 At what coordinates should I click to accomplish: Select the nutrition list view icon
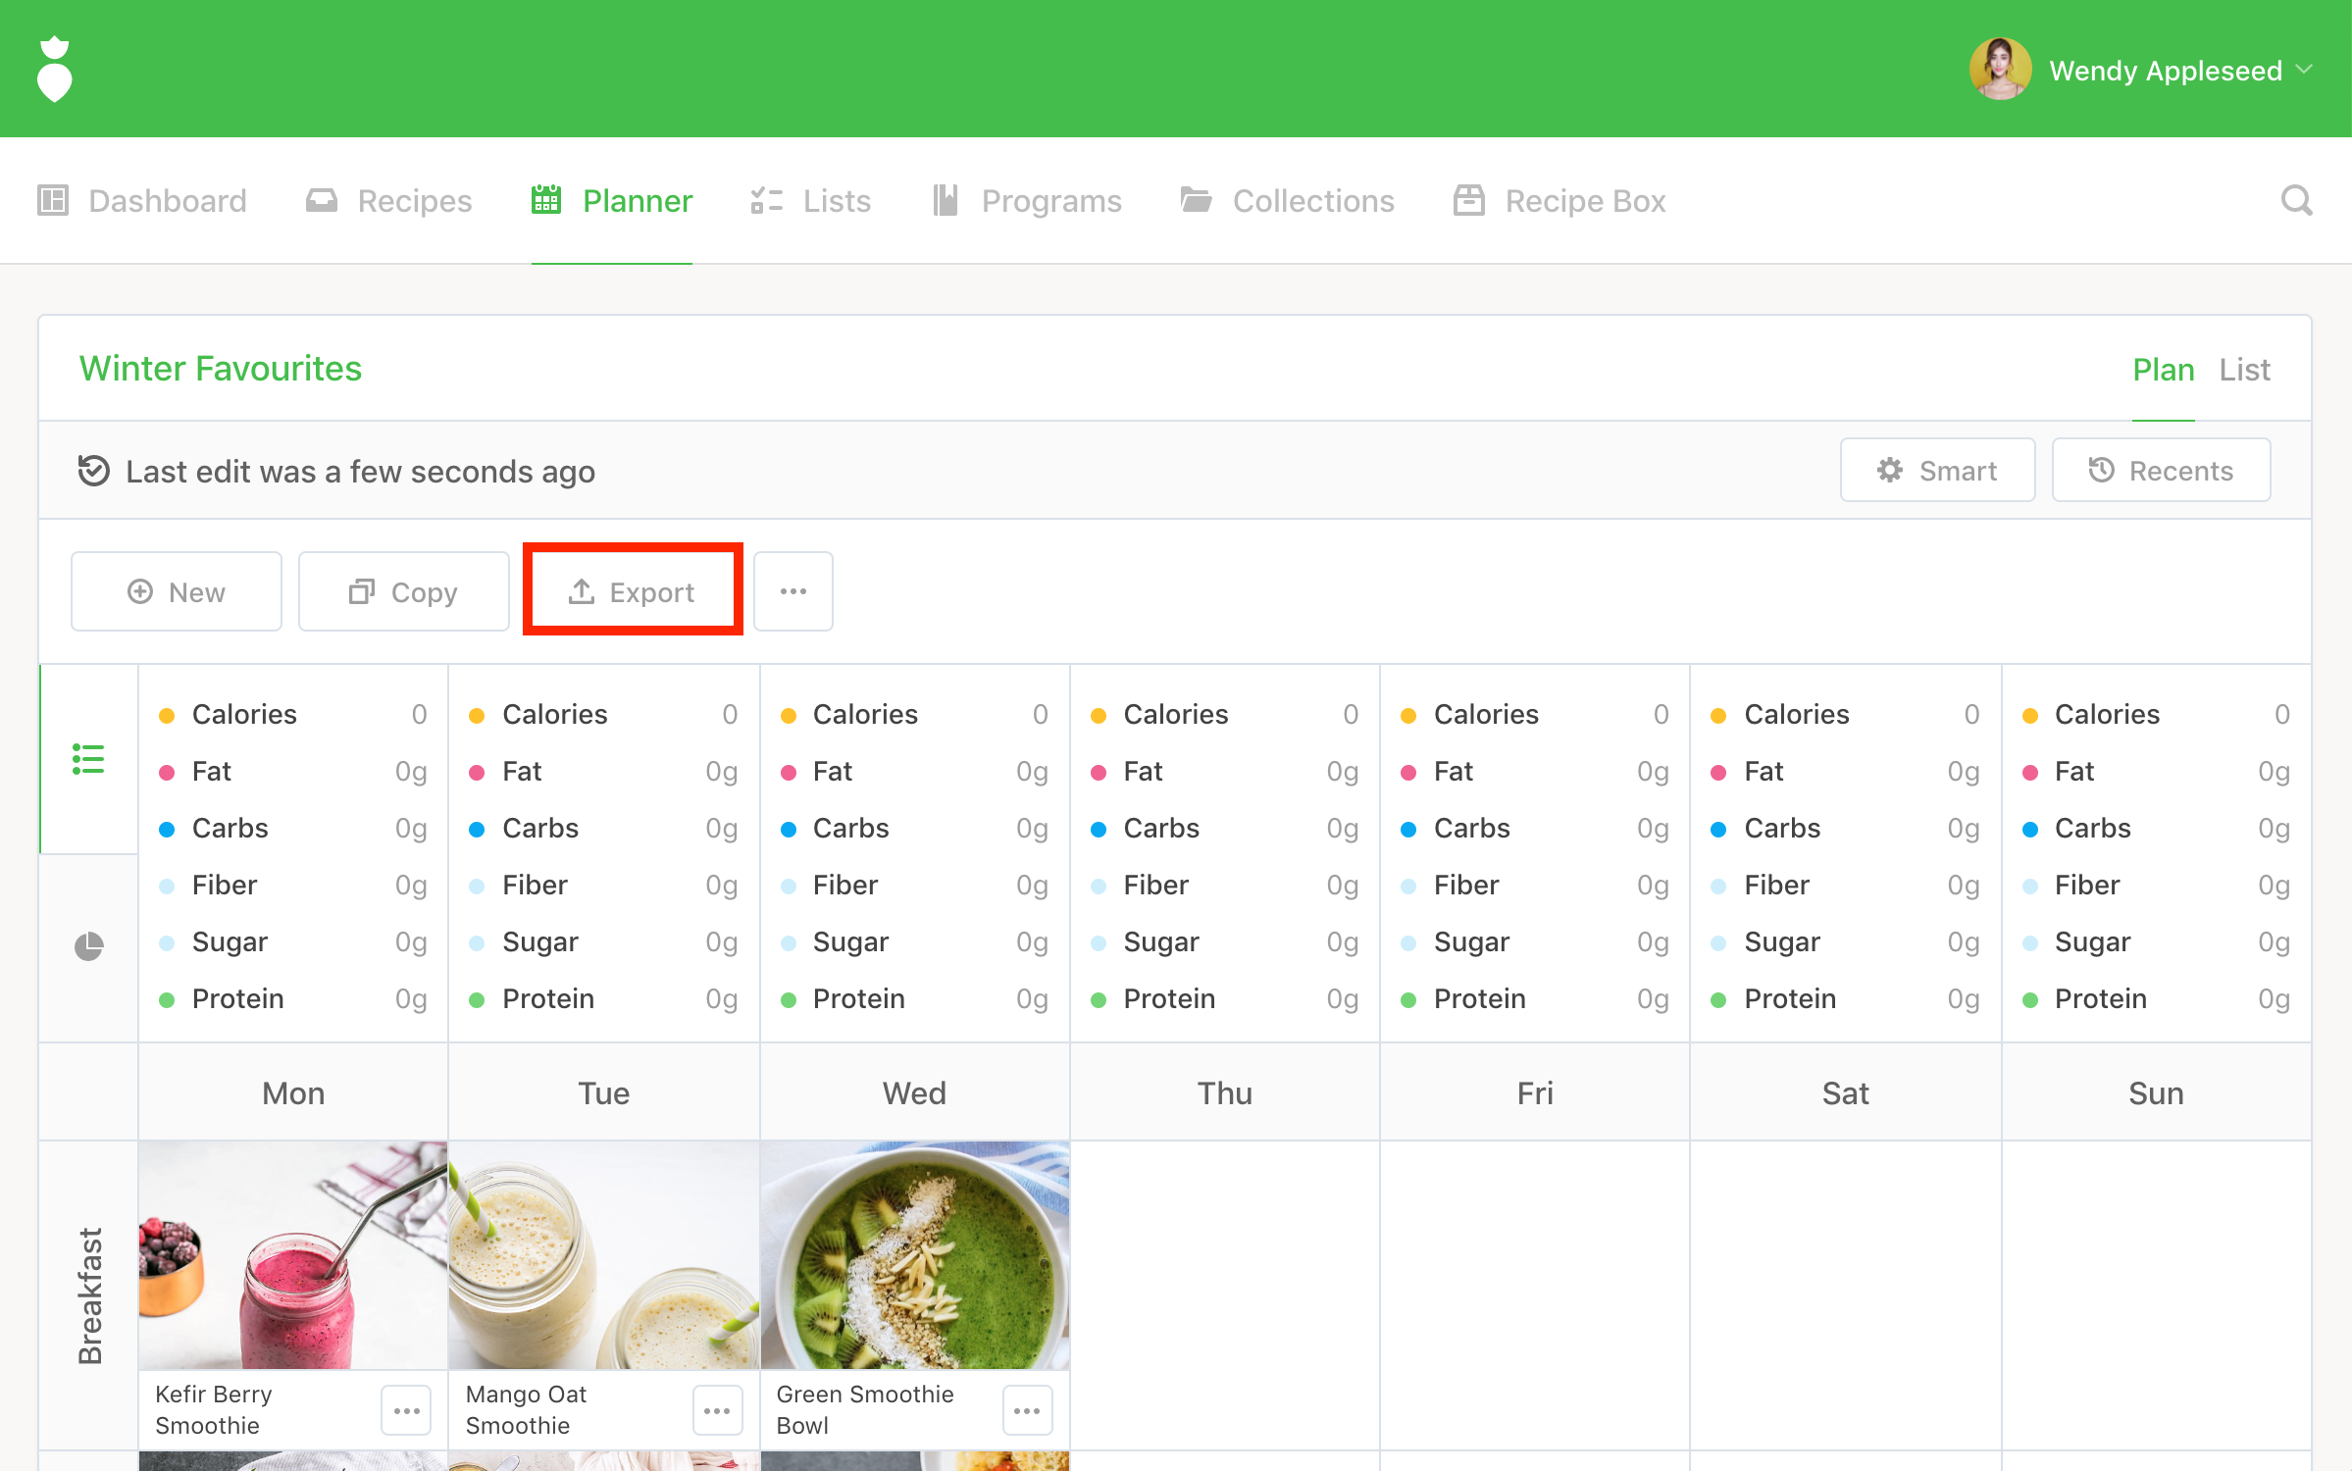coord(88,759)
